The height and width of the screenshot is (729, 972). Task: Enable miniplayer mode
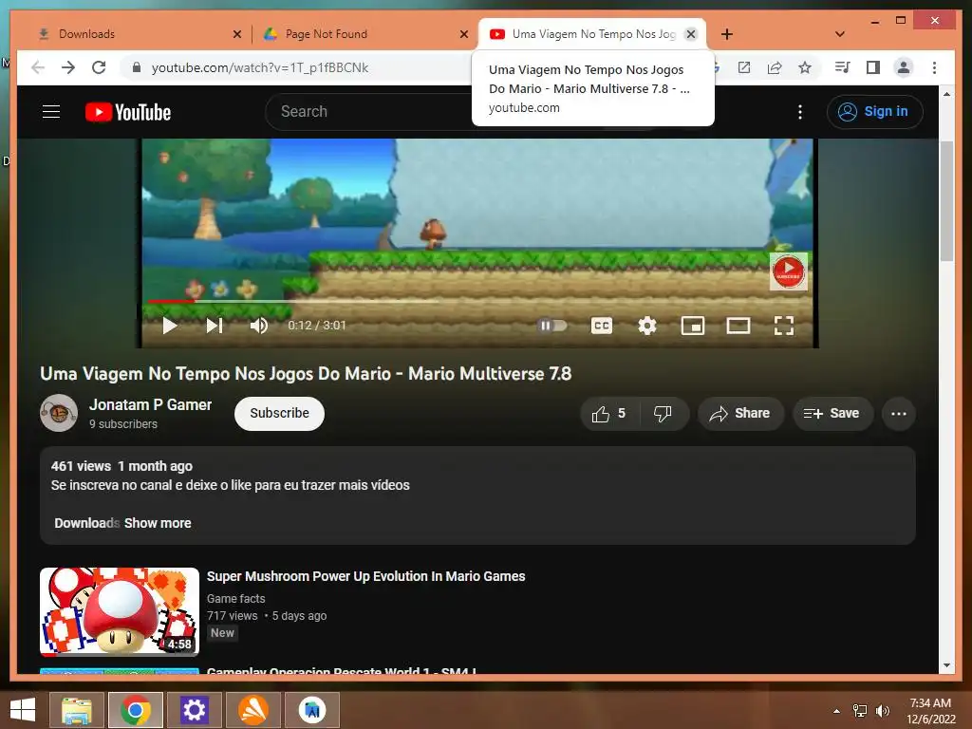692,325
